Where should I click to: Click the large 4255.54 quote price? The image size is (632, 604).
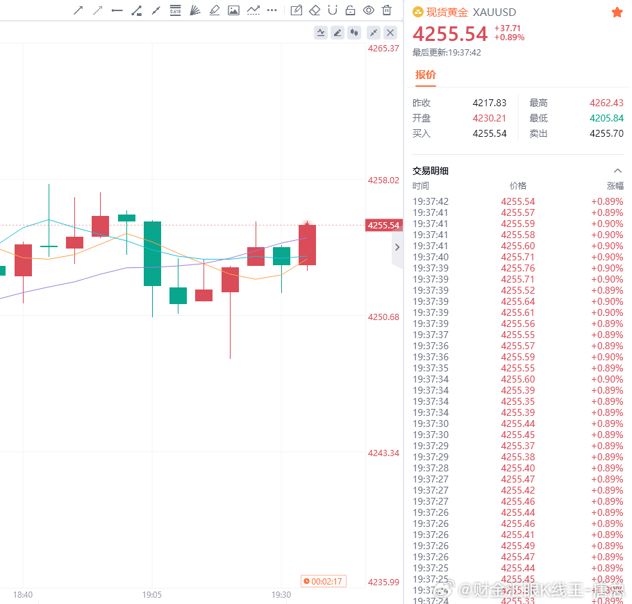pos(450,34)
